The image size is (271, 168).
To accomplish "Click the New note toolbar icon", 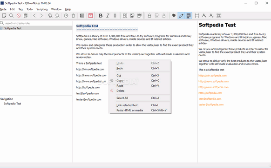I will point(4,16).
